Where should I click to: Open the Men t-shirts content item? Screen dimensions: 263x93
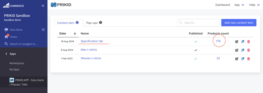click(89, 50)
